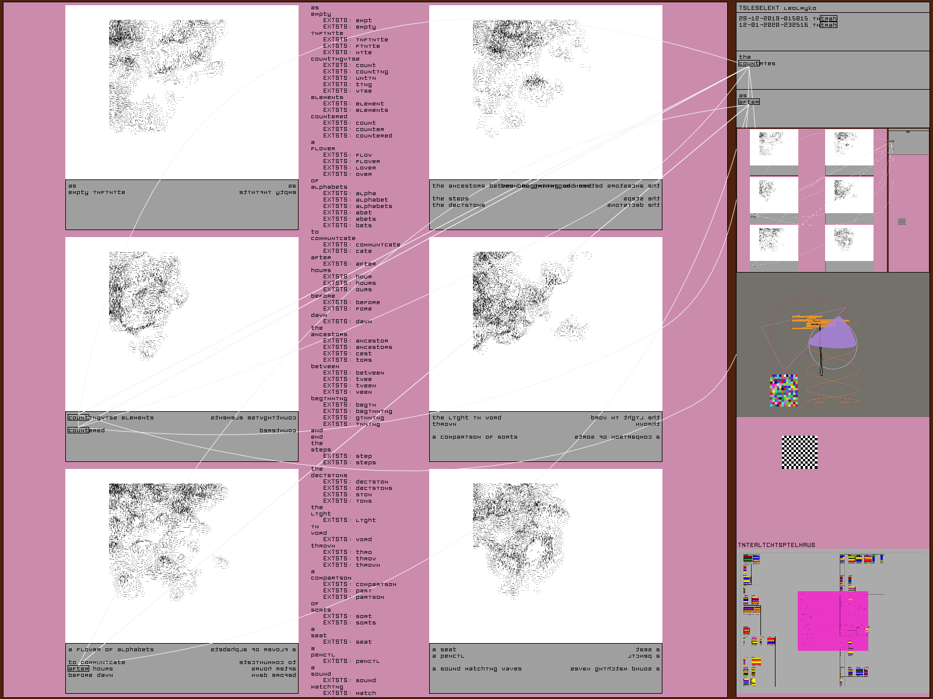Click boxed word 'countries' in right panel

[749, 63]
